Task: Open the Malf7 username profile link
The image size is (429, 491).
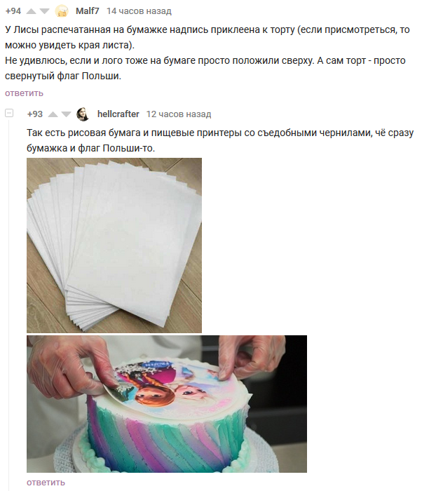Action: click(88, 11)
